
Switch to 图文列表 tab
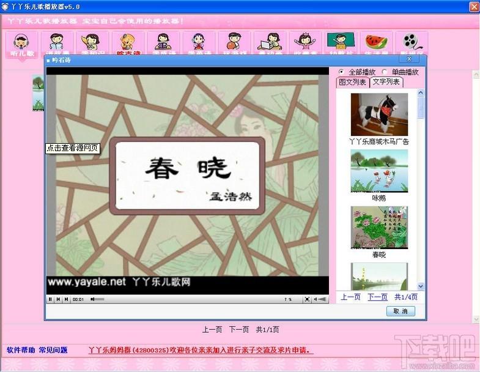click(x=352, y=82)
